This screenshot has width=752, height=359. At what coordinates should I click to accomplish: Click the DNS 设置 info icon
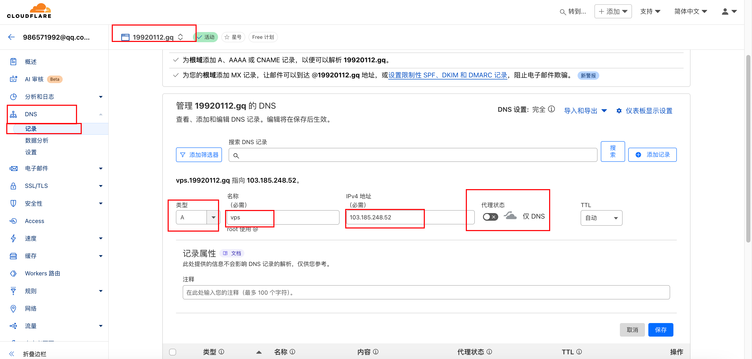[551, 109]
